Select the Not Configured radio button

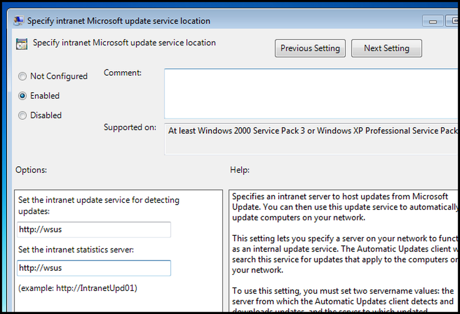[x=22, y=76]
